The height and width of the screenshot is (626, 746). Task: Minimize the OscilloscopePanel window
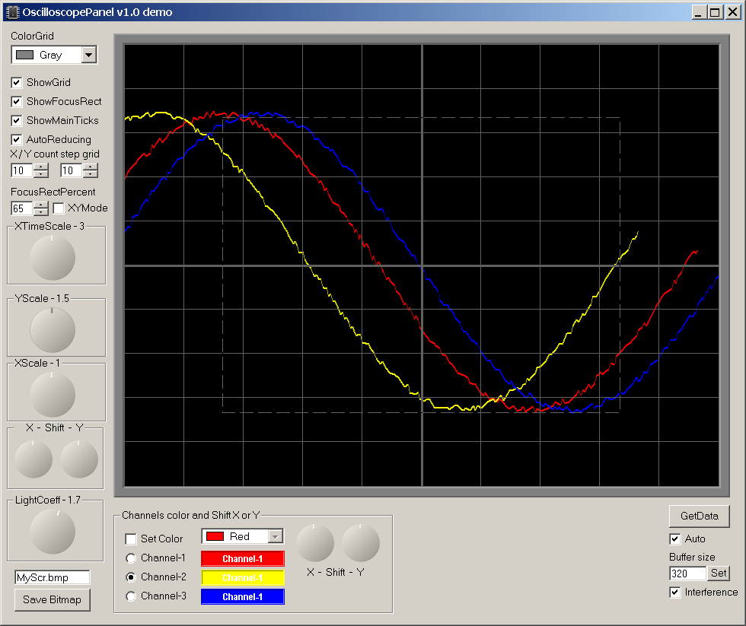pos(699,12)
